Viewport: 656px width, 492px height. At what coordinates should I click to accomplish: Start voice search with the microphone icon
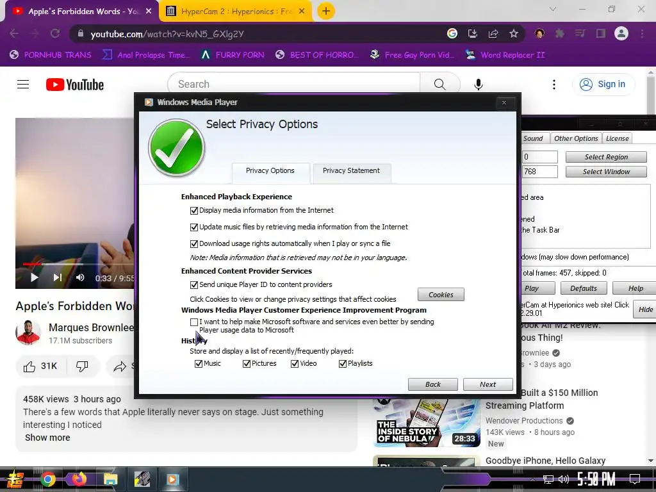pyautogui.click(x=478, y=85)
